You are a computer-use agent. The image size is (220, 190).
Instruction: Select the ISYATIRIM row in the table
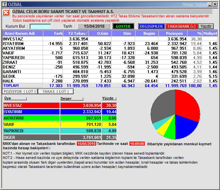pyautogui.click(x=110, y=44)
